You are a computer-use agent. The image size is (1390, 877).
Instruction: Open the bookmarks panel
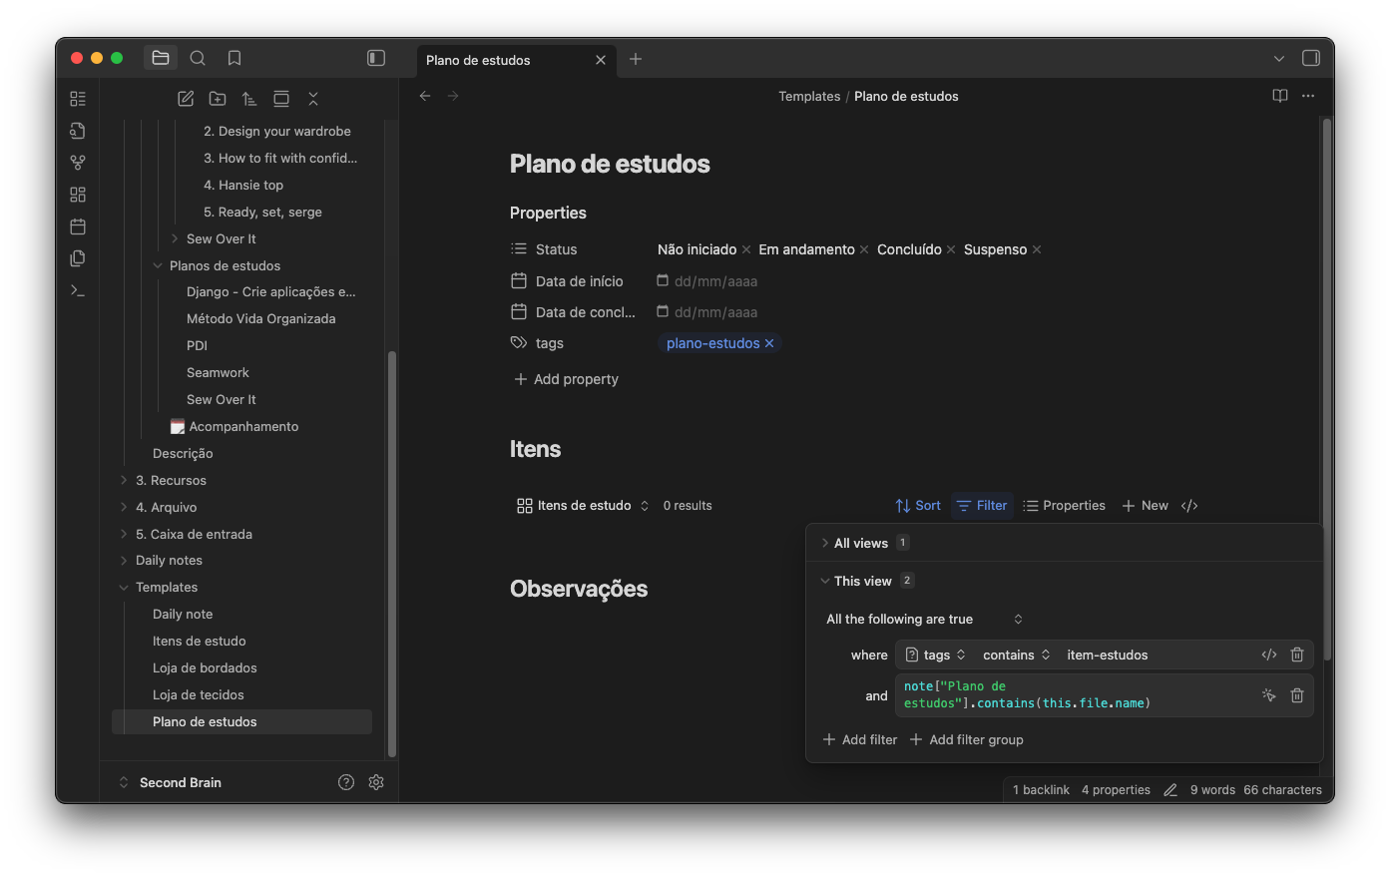click(x=234, y=59)
